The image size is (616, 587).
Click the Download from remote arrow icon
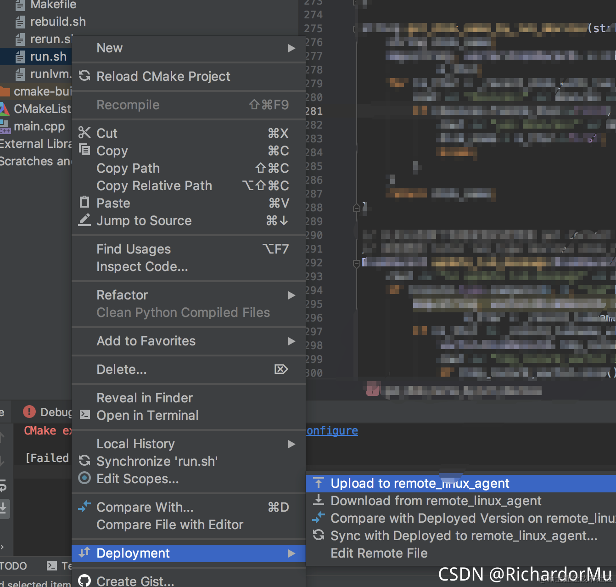point(319,500)
